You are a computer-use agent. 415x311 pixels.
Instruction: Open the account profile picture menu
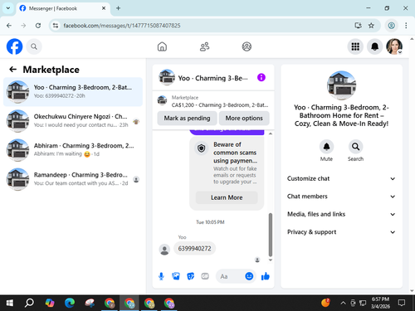(x=394, y=46)
